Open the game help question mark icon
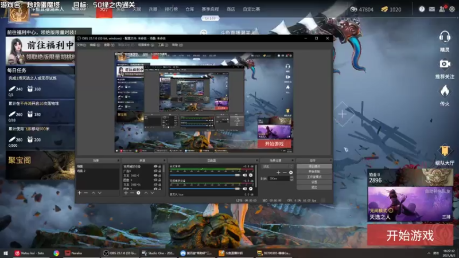The width and height of the screenshot is (459, 258). (x=422, y=9)
